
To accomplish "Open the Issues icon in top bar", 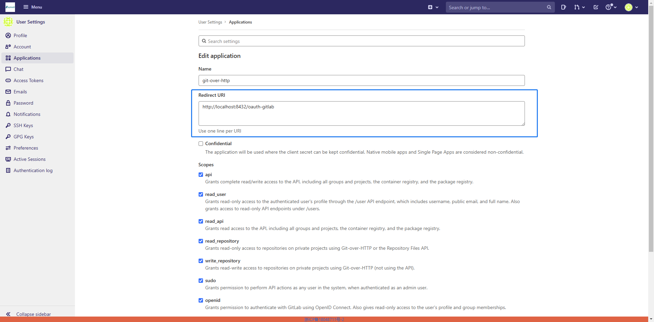I will click(563, 7).
